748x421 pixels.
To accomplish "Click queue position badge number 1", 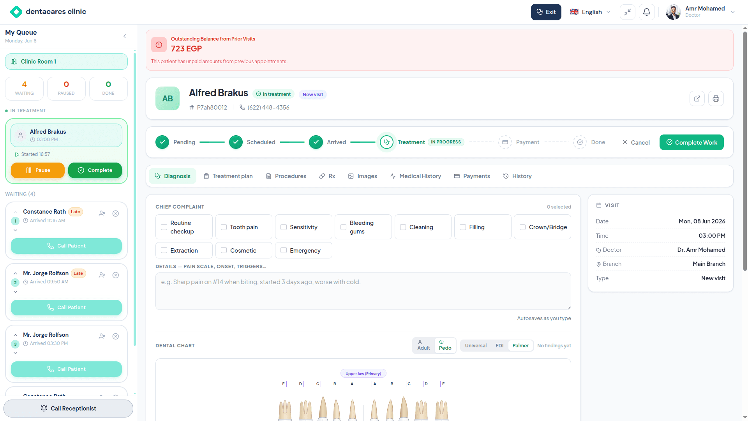I will click(x=15, y=221).
